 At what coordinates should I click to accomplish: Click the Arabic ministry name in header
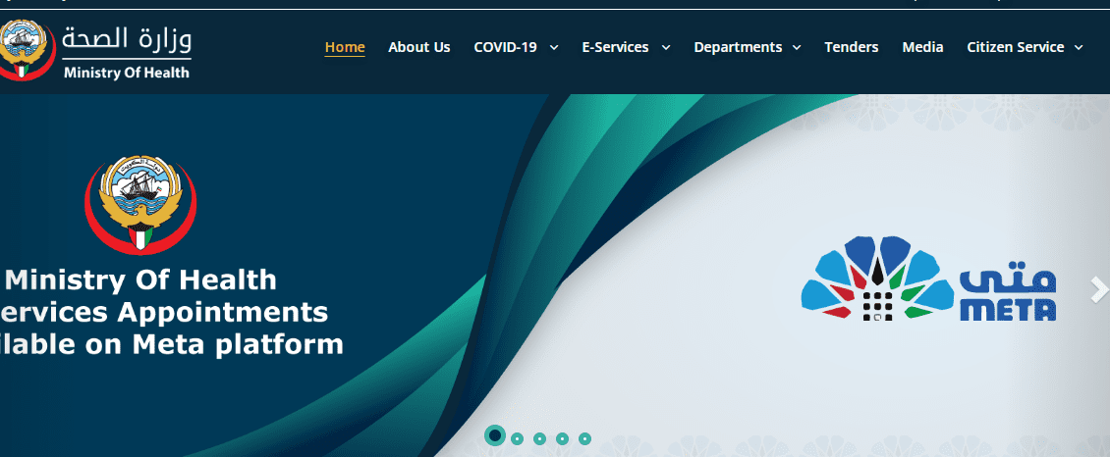click(x=126, y=41)
